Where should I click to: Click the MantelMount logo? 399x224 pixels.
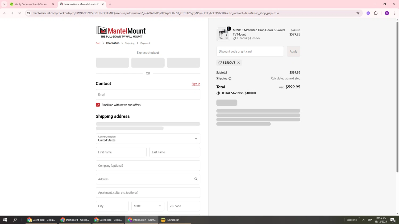tap(121, 32)
